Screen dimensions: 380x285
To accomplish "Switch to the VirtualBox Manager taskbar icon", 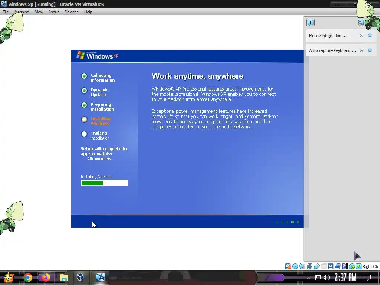I will (80, 277).
